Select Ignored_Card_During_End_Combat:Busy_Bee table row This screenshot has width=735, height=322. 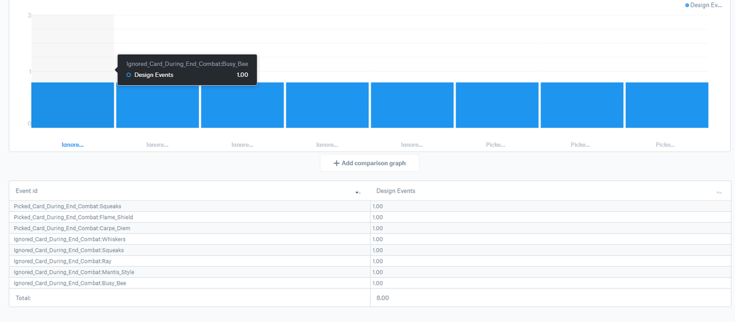pos(370,284)
